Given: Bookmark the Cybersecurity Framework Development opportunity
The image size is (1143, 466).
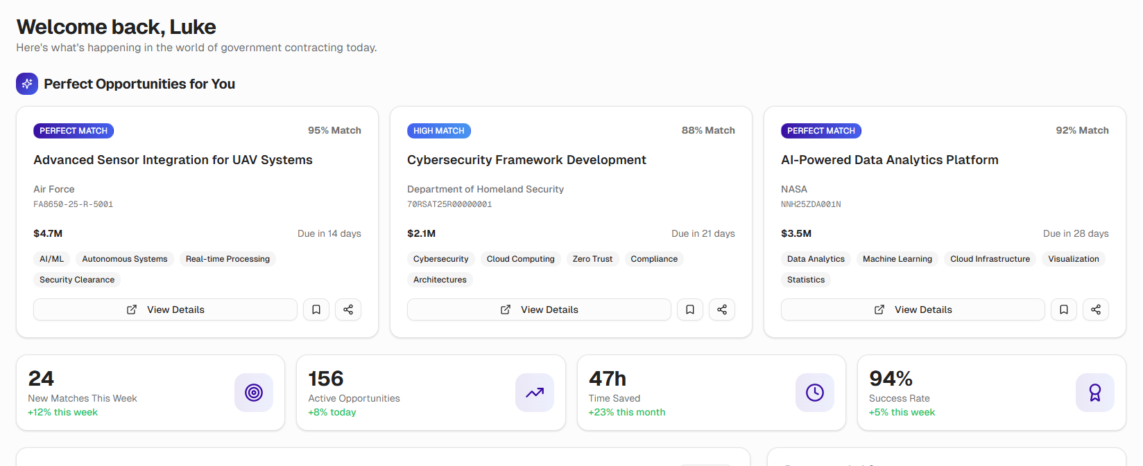Looking at the screenshot, I should 690,310.
